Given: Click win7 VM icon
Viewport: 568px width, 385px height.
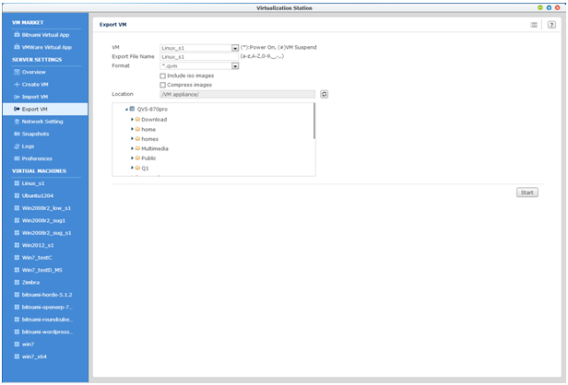Looking at the screenshot, I should tap(17, 344).
